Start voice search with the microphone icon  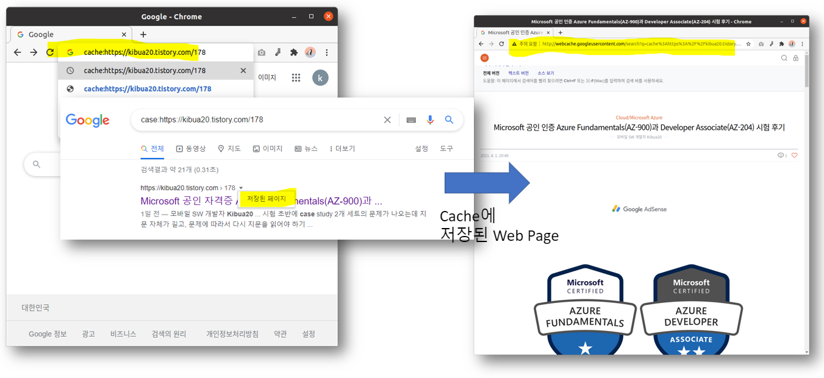430,120
